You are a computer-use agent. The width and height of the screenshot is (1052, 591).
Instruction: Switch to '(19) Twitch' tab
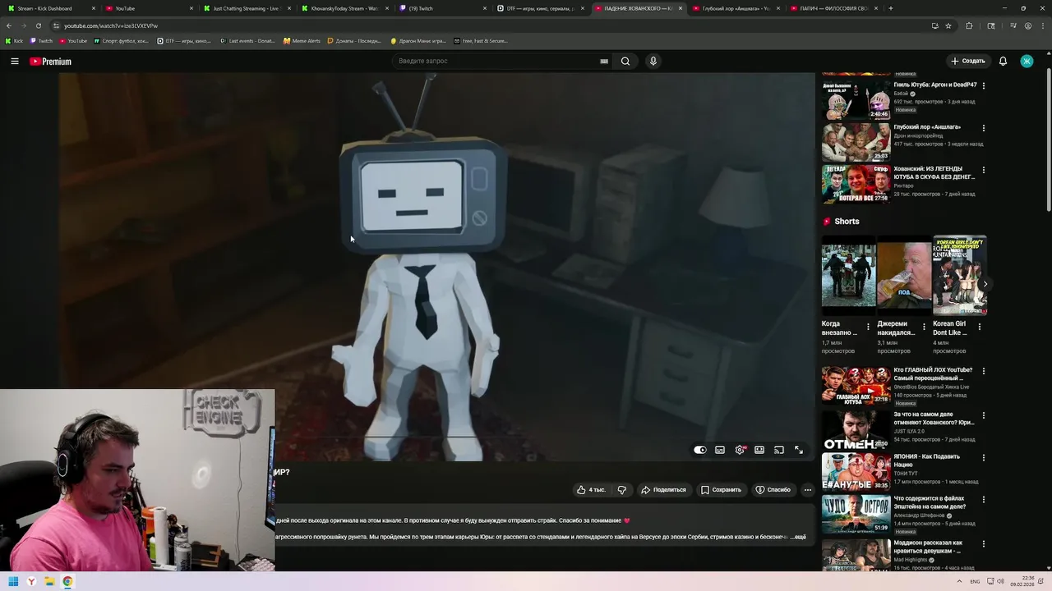441,8
